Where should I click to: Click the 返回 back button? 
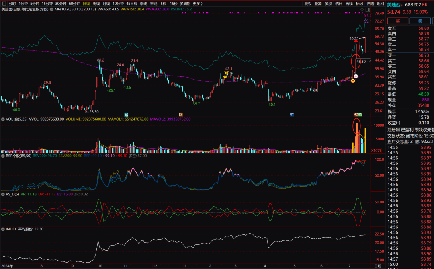click(x=380, y=4)
